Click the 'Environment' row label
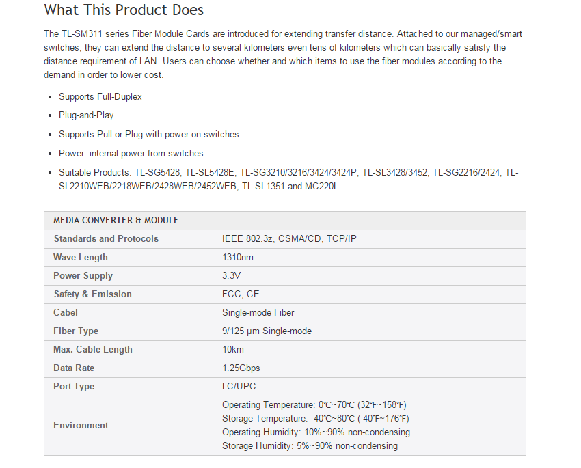This screenshot has height=468, width=581. pos(81,425)
